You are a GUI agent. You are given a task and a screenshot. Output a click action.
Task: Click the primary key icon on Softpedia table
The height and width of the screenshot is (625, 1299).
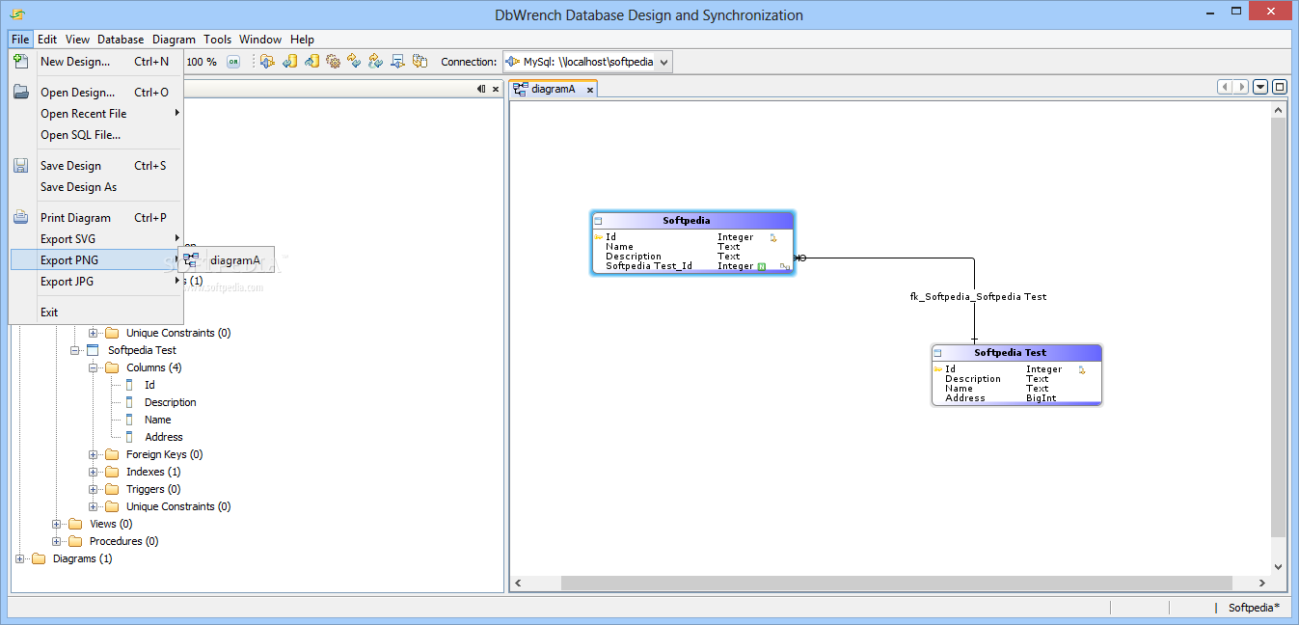tap(599, 236)
